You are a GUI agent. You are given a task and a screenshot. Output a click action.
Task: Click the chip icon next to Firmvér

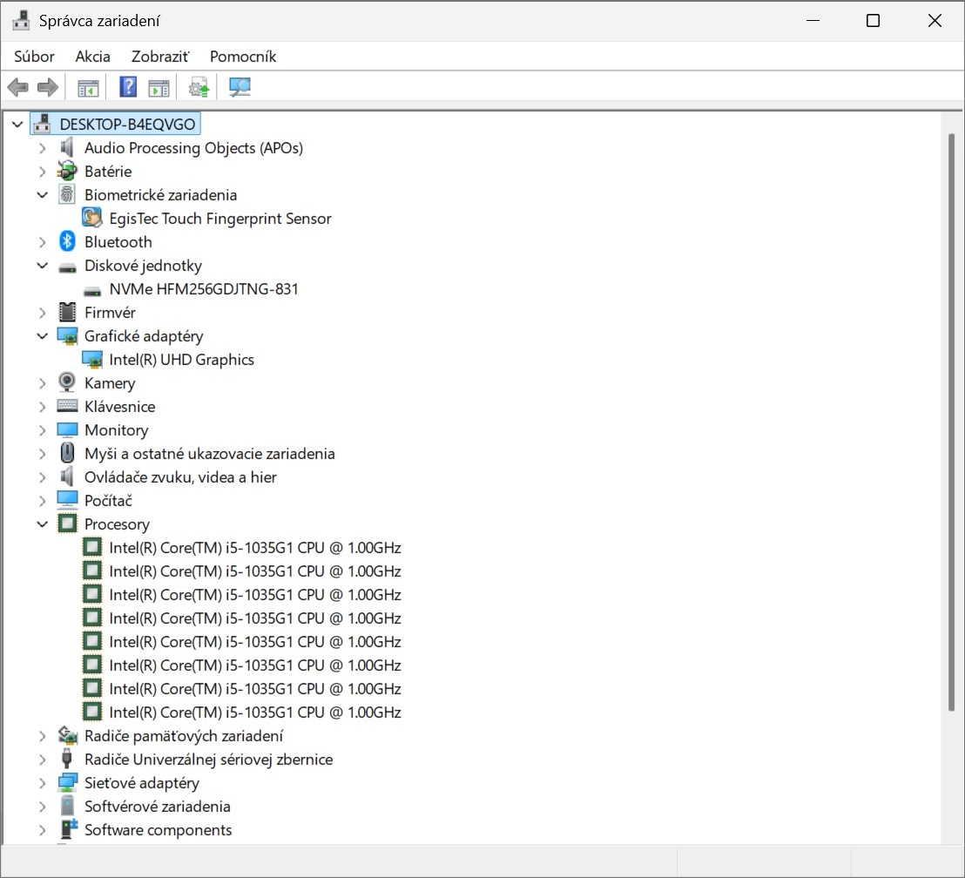pyautogui.click(x=67, y=312)
